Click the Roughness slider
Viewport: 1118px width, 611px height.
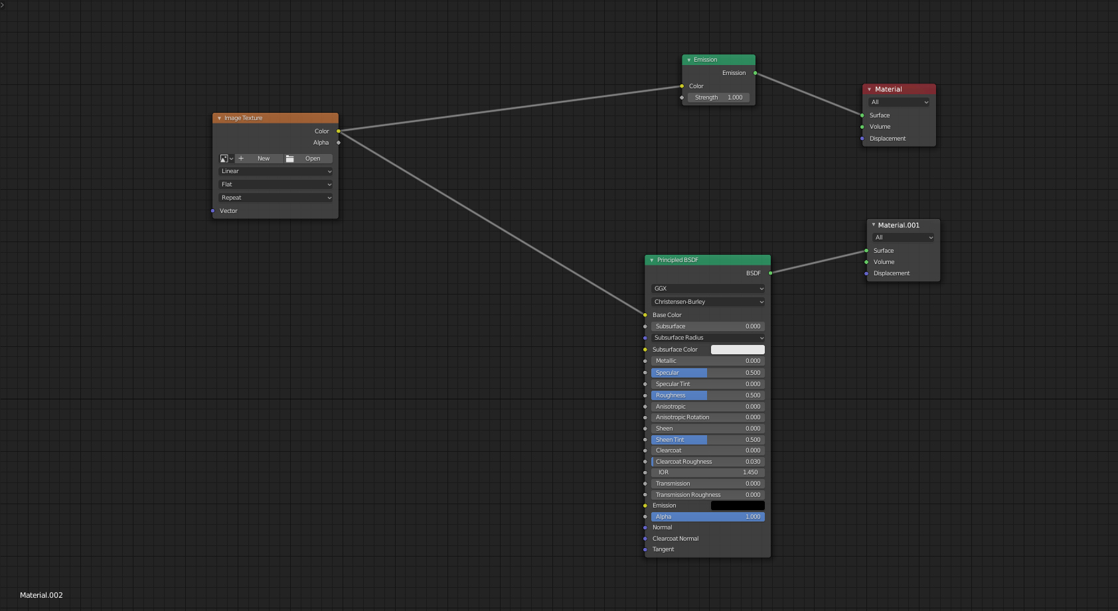708,395
